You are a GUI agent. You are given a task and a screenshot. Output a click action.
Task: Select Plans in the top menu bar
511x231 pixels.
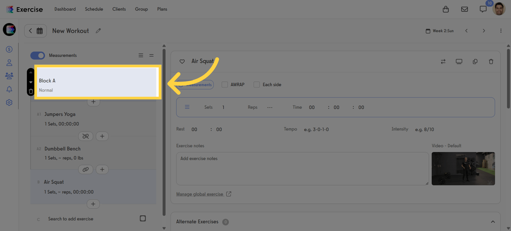(162, 9)
